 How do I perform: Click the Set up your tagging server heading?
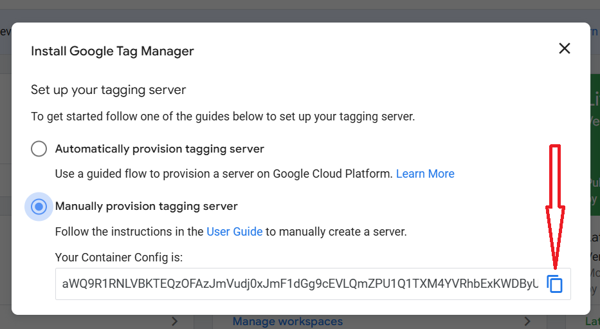[108, 90]
